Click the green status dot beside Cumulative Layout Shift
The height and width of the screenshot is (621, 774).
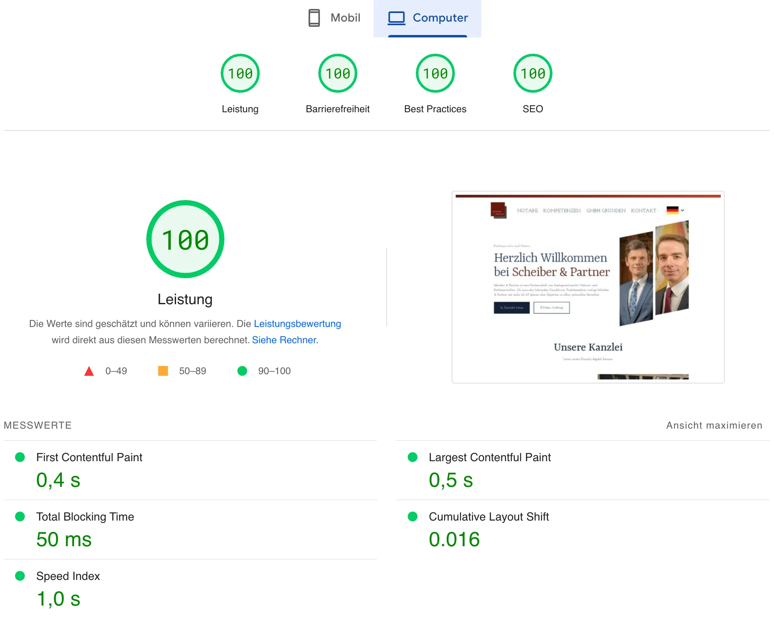(x=412, y=517)
